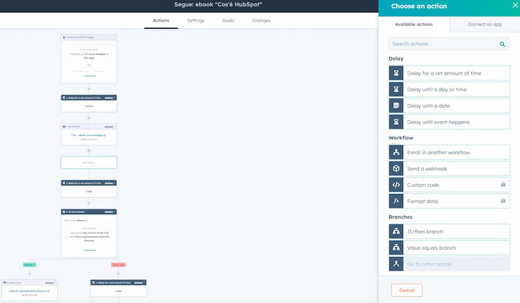Close the Choose an action panel
The height and width of the screenshot is (303, 520).
click(x=515, y=5)
